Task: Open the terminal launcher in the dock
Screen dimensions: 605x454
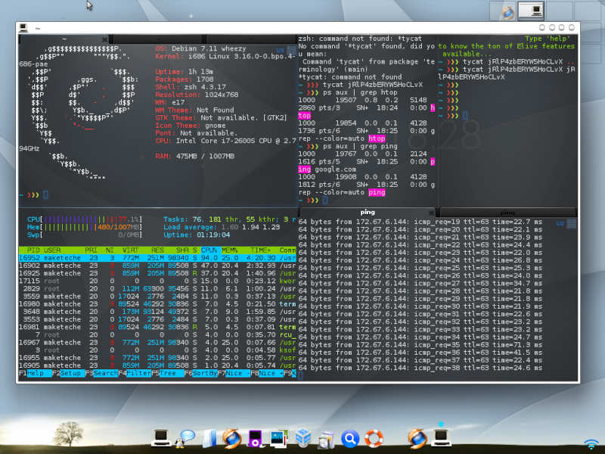Action: coord(161,437)
